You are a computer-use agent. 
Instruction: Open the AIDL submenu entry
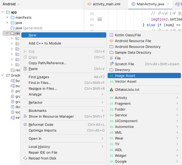click(144, 150)
